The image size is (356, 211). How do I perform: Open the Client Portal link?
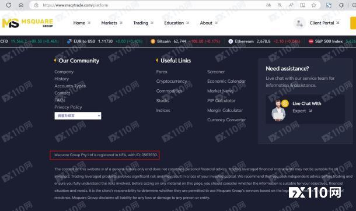pyautogui.click(x=322, y=23)
